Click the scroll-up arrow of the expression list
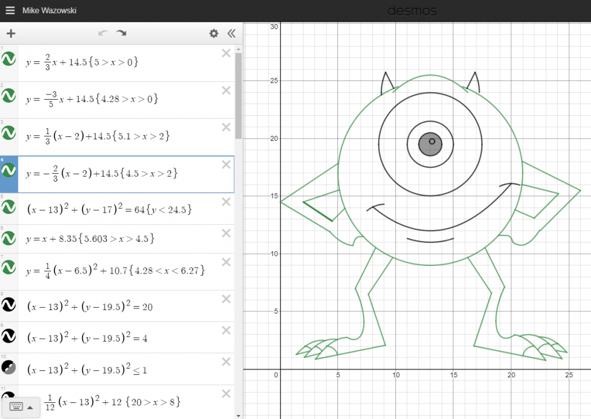This screenshot has height=419, width=591. click(x=238, y=49)
